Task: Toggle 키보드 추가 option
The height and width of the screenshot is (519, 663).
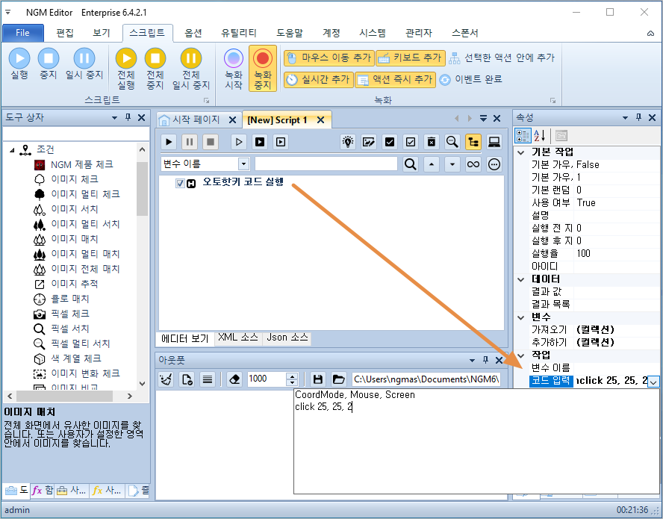Action: click(411, 58)
